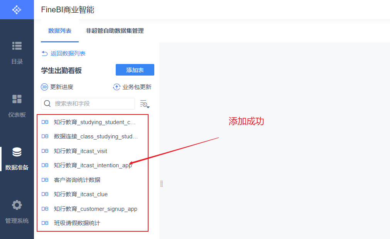The width and height of the screenshot is (390, 239).
Task: Click the 更新进度 label
Action: [x=62, y=87]
